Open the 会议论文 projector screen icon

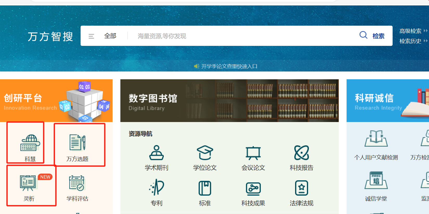click(253, 153)
